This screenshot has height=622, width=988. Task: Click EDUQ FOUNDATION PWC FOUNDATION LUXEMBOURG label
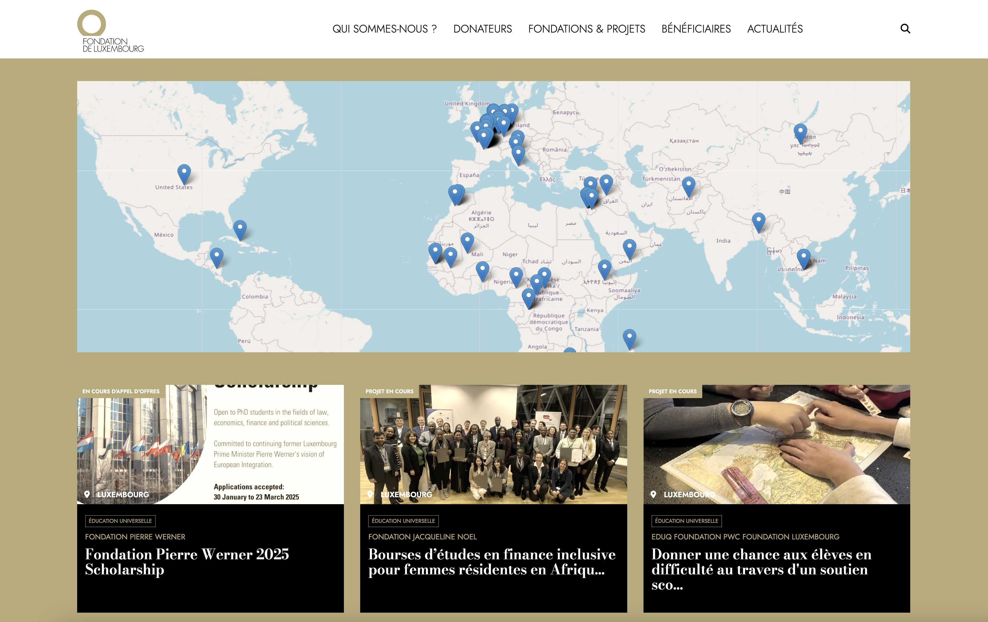pyautogui.click(x=745, y=537)
